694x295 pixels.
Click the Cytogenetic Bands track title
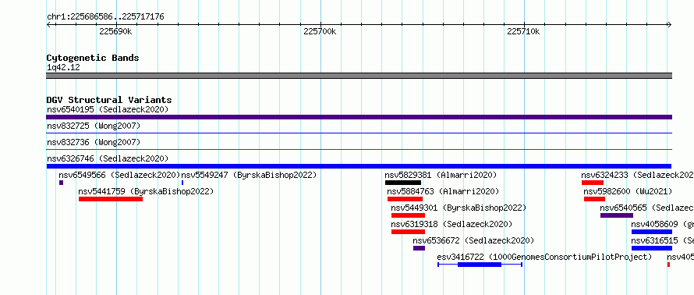tap(93, 58)
